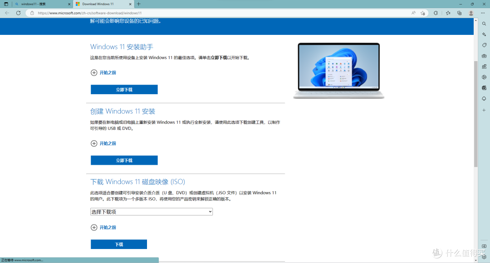Image resolution: width=490 pixels, height=263 pixels.
Task: Minimize the browser window
Action: 461,4
